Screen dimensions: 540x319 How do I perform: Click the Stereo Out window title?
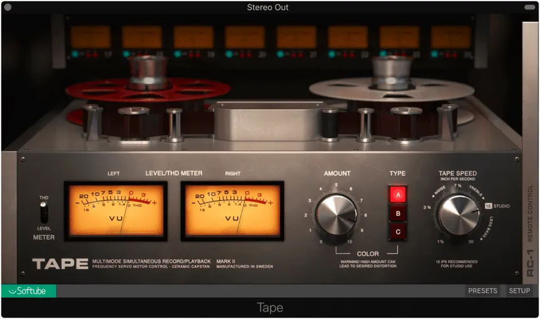point(267,8)
